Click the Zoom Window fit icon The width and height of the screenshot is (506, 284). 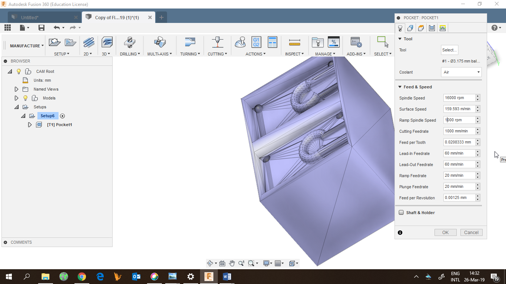[252, 263]
